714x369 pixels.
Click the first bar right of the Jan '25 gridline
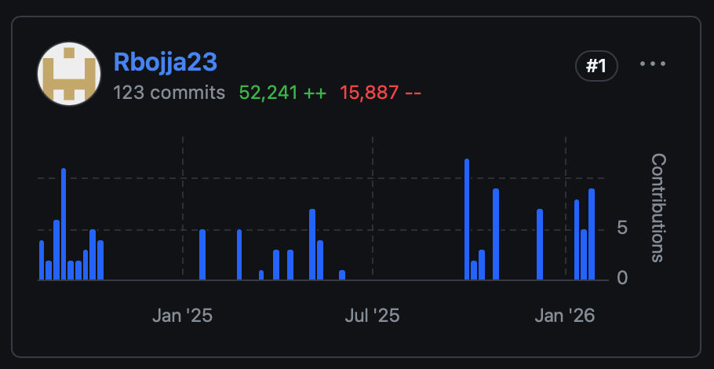tap(202, 254)
